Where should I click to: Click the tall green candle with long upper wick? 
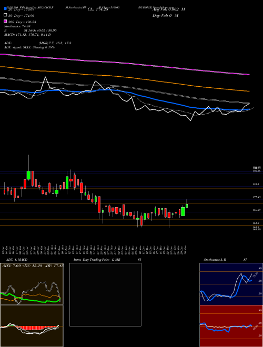(x=28, y=175)
